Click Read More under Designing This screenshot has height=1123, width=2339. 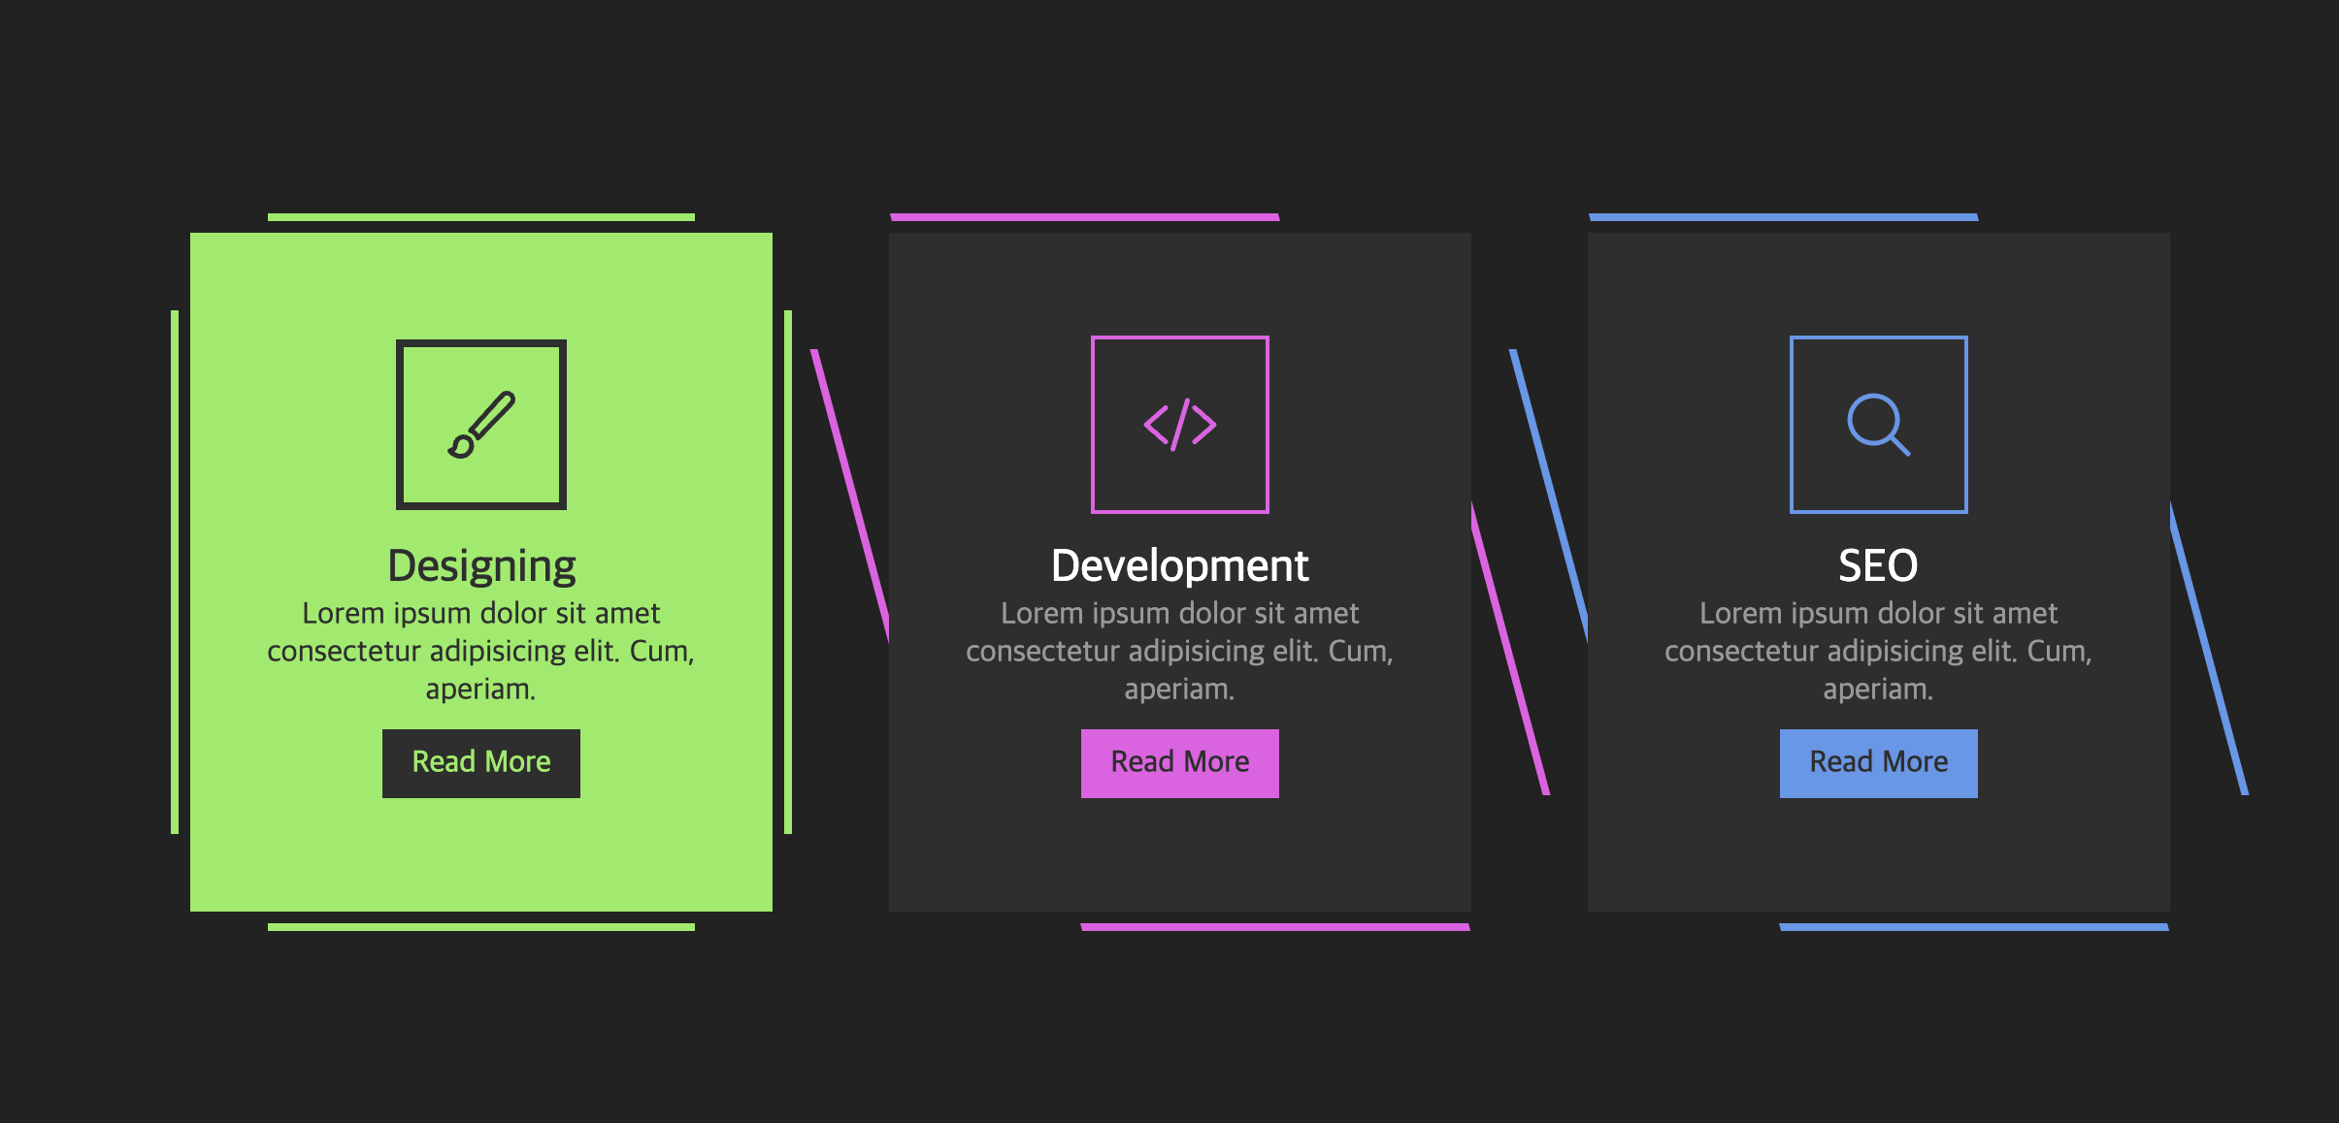(x=481, y=763)
